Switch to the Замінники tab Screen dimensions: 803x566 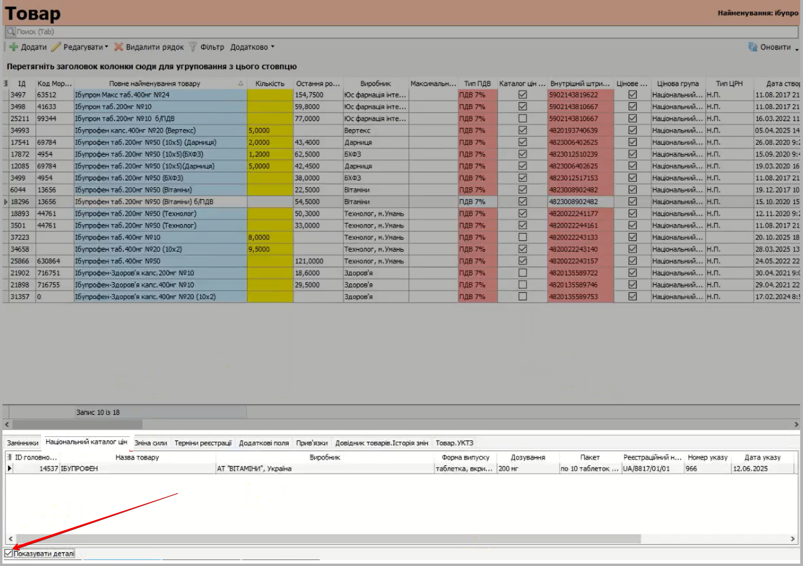pyautogui.click(x=23, y=443)
